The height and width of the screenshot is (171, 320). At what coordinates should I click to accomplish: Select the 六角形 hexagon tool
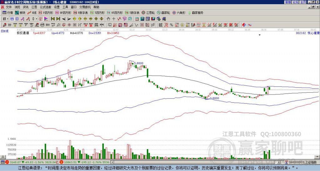pos(179,12)
